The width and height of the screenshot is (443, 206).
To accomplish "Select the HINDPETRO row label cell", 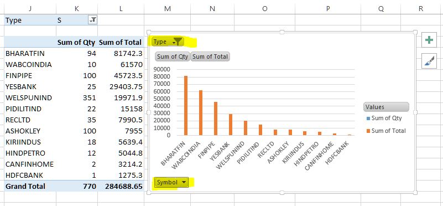I will [x=30, y=153].
